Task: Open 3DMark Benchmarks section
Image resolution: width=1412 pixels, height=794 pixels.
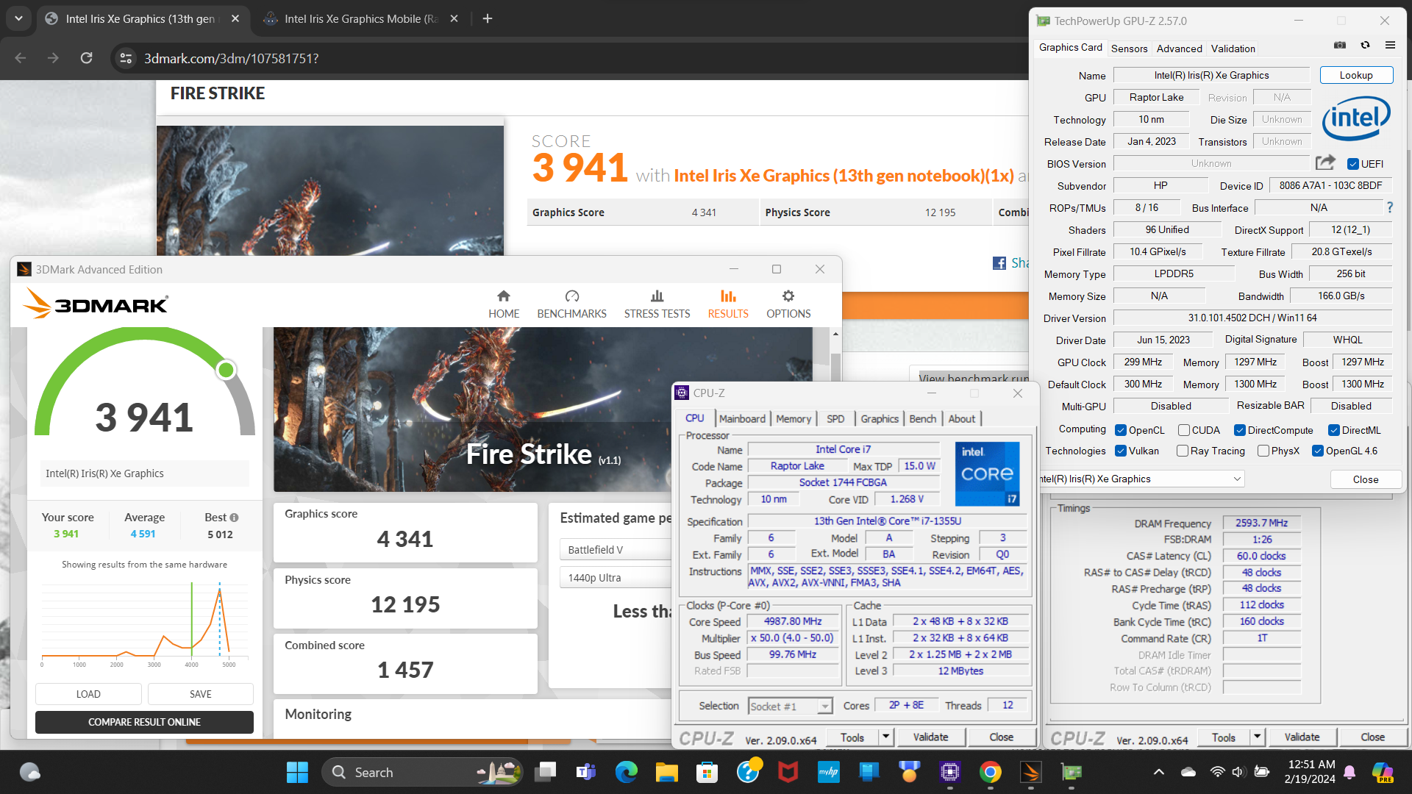Action: coord(571,304)
